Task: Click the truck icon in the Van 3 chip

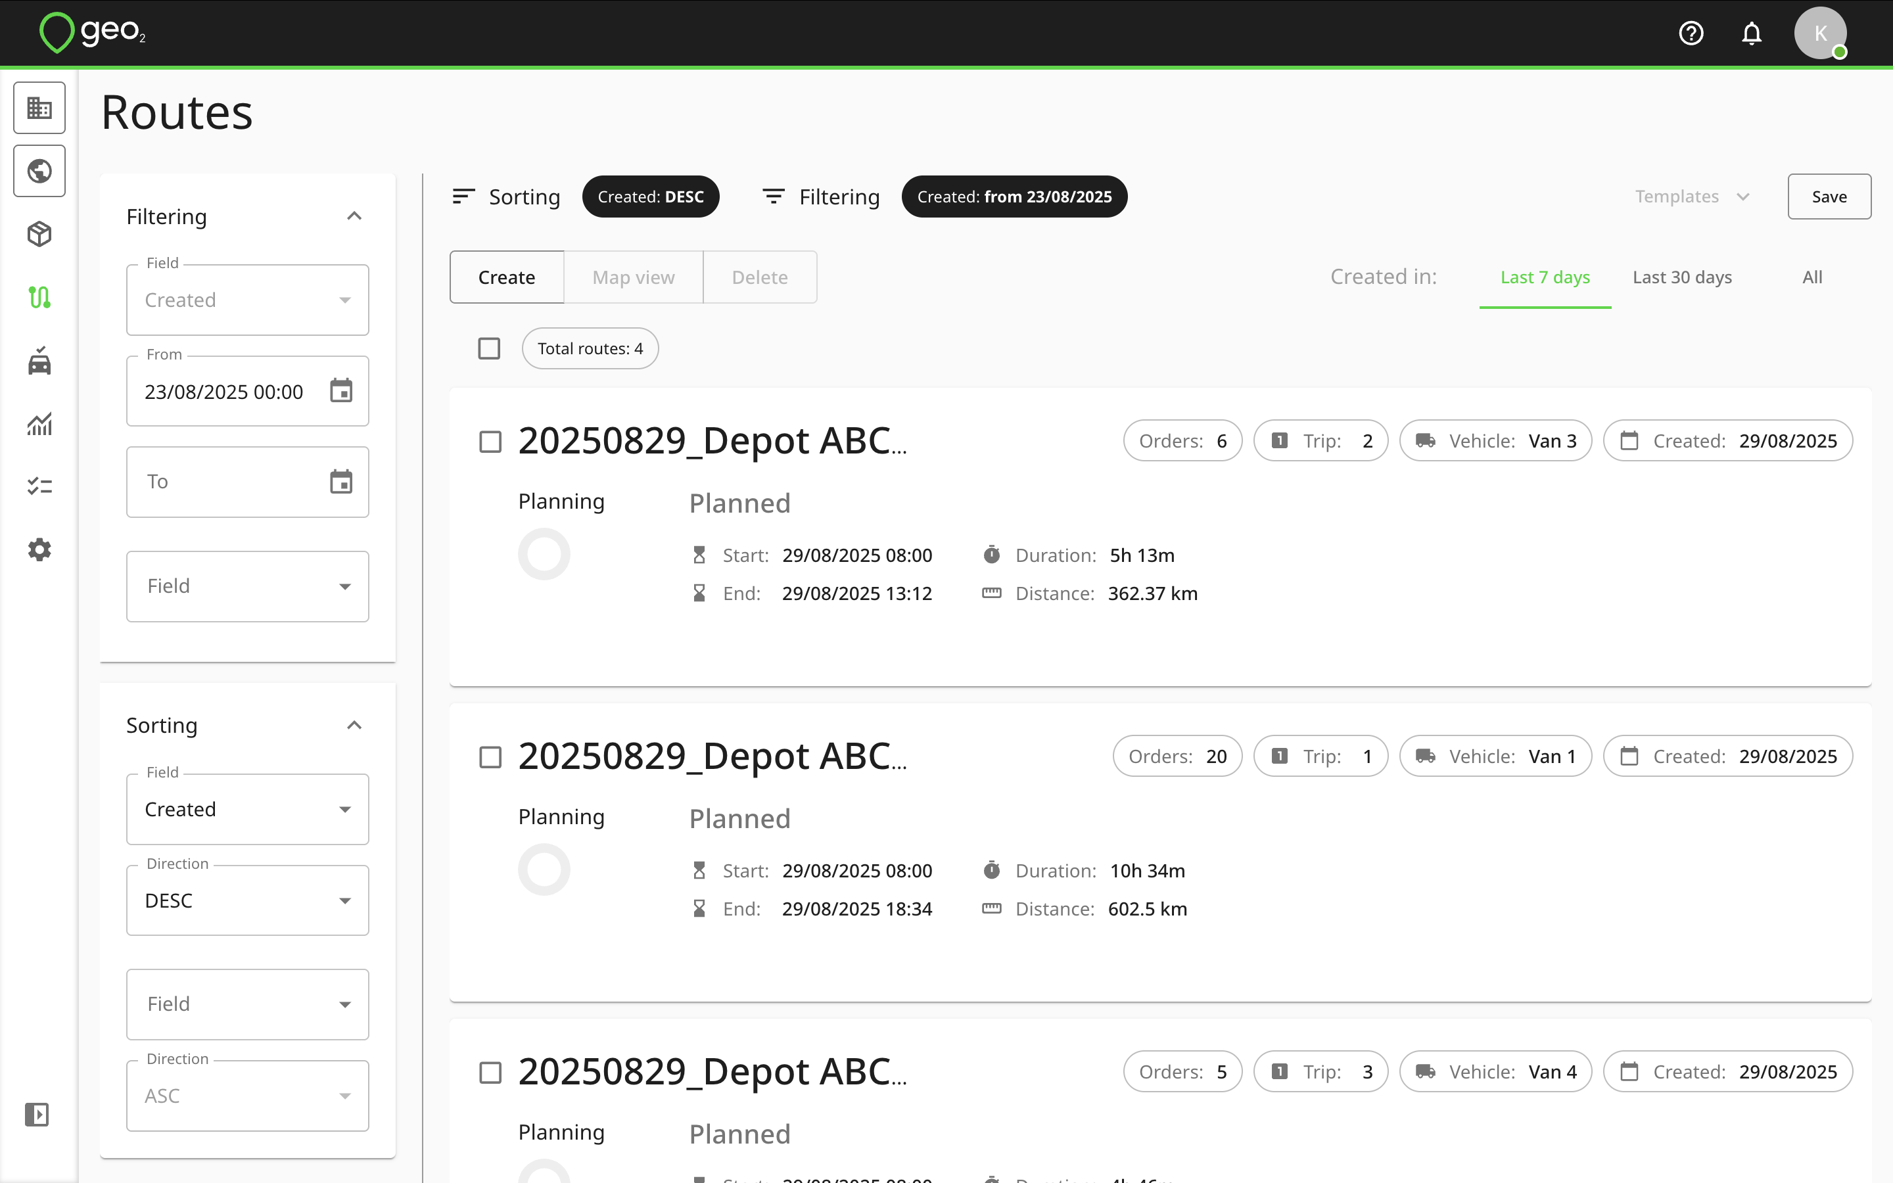Action: pos(1425,440)
